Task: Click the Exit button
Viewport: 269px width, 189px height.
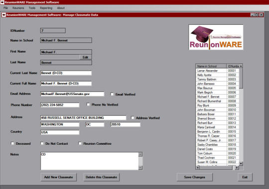Action: point(245,177)
